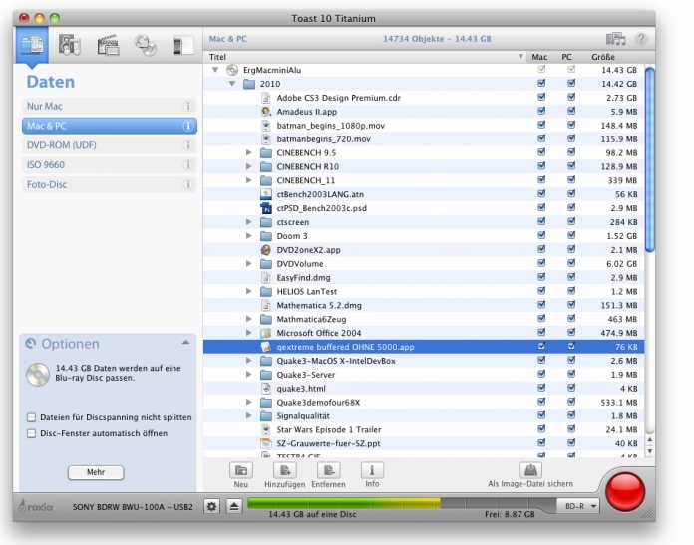
Task: Collapse the 2010 folder
Action: [232, 84]
